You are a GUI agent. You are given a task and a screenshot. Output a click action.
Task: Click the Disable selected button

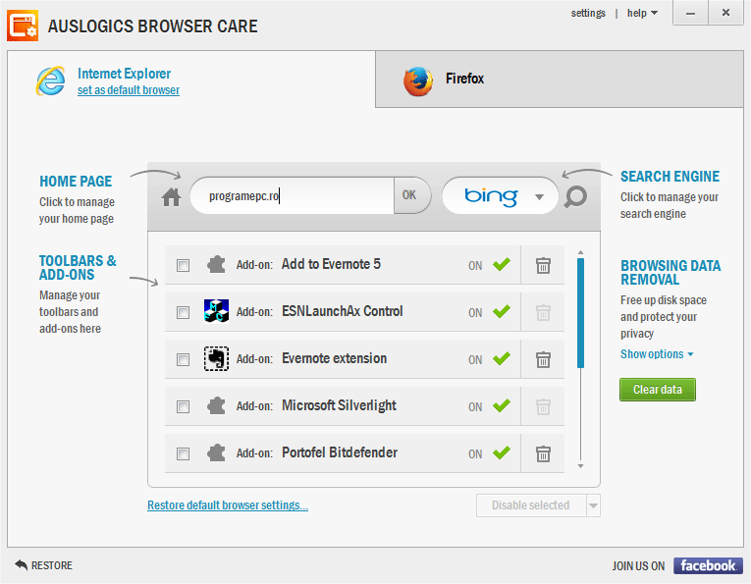pyautogui.click(x=531, y=505)
